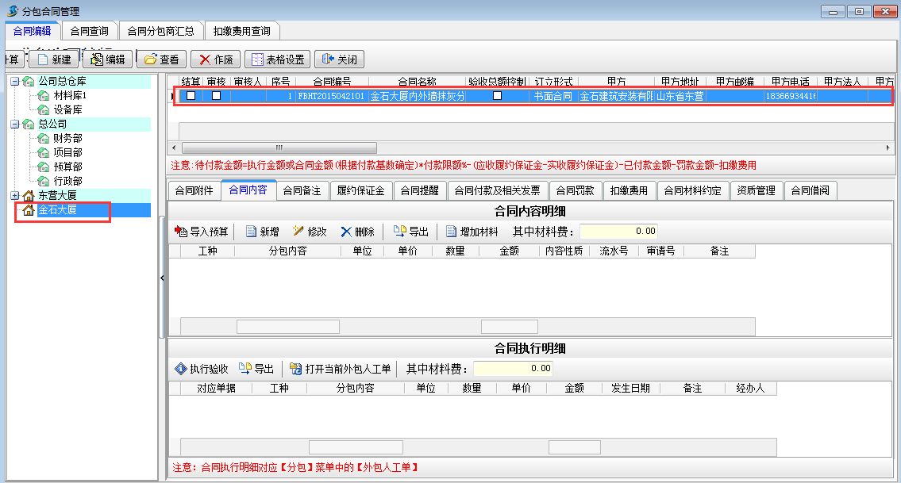Click the 编辑 (Edit) toolbar icon
This screenshot has height=483, width=901.
pos(97,59)
